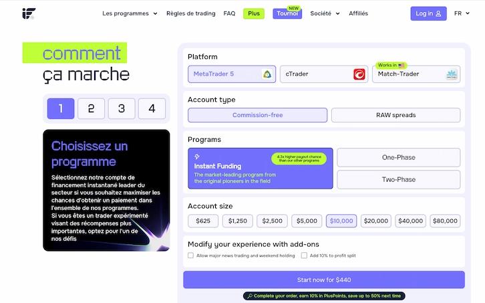This screenshot has width=485, height=303.
Task: Choose $2,500 account size
Action: coord(272,221)
